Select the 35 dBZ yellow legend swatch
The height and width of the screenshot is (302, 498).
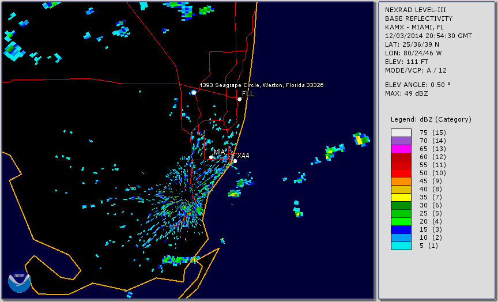[x=401, y=197]
